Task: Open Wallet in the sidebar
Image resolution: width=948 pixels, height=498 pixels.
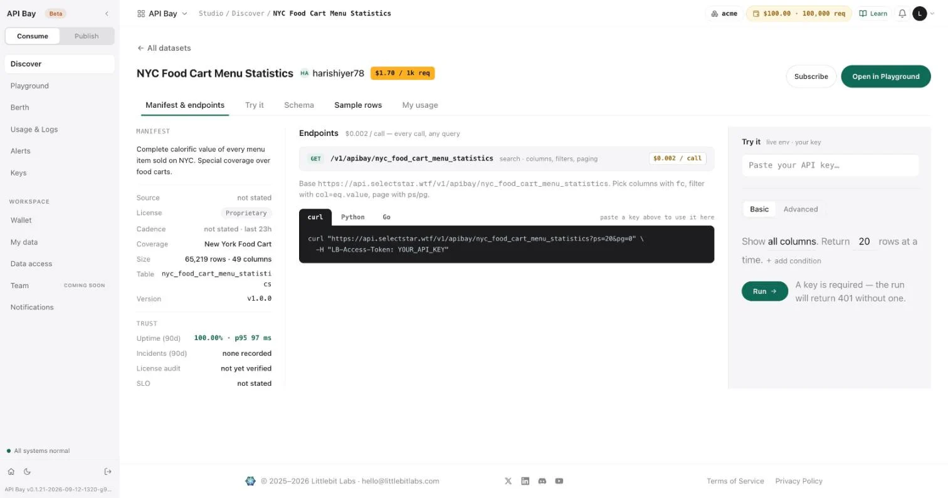Action: click(60, 220)
